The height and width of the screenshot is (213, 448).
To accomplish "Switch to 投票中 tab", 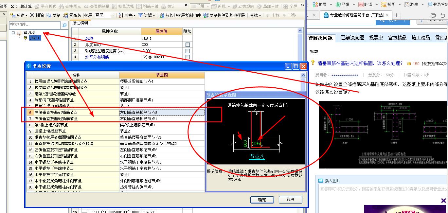I will coord(376,38).
